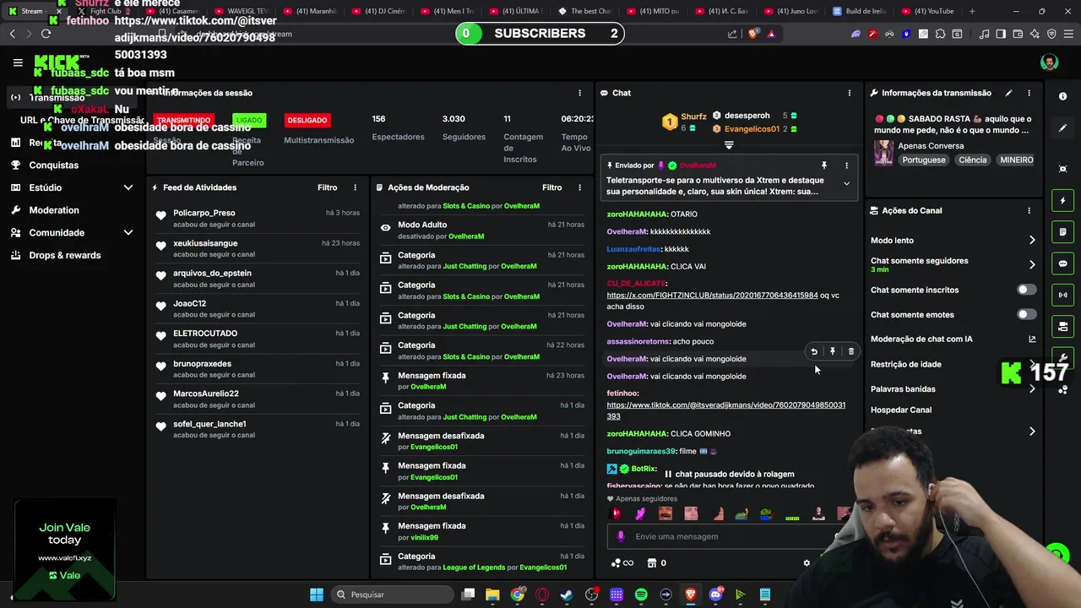Collapse the chat leaderboard with the down arrow
This screenshot has height=608, width=1081.
pos(729,145)
